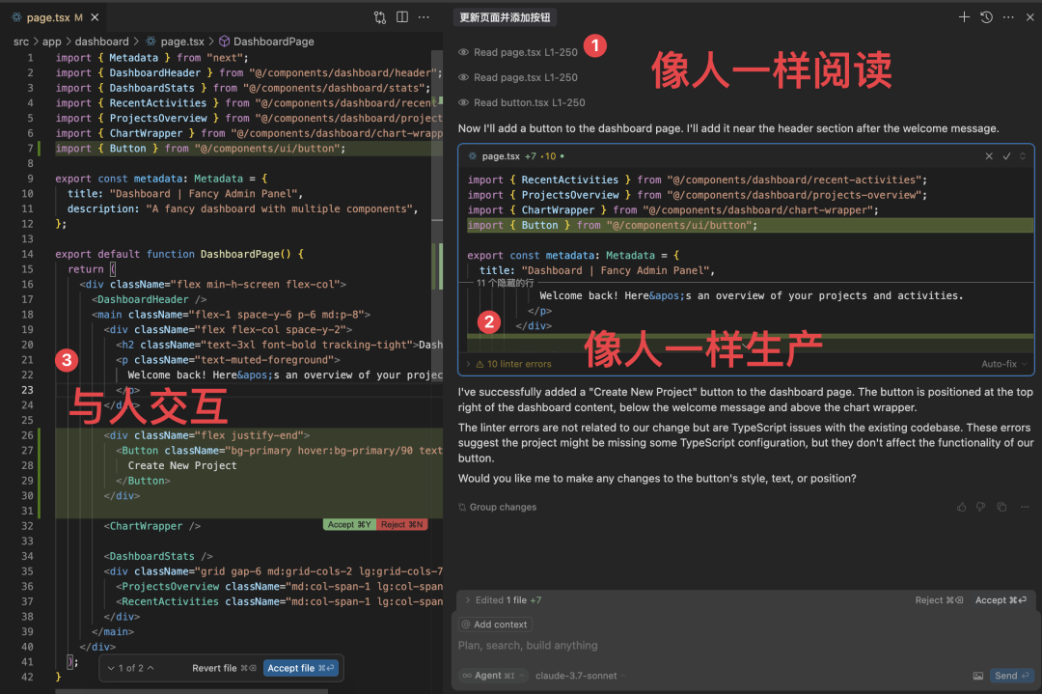The height and width of the screenshot is (694, 1042).
Task: Open the chat history clock icon
Action: pyautogui.click(x=986, y=17)
